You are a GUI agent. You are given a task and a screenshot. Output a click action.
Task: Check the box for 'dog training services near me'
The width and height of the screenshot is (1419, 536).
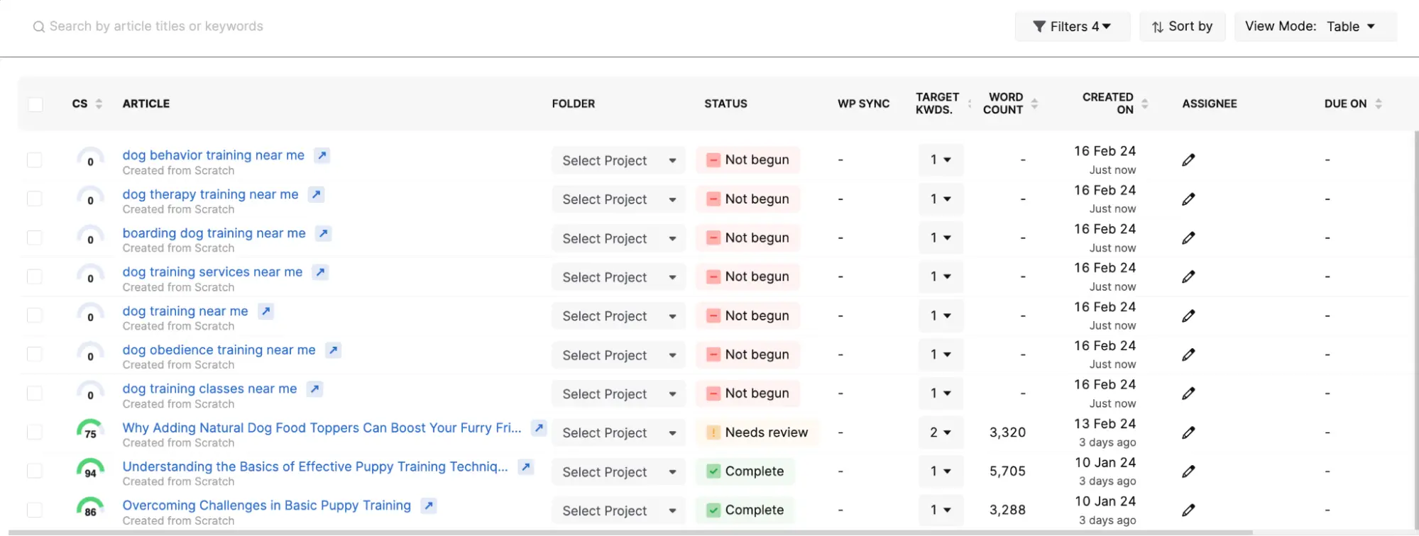pyautogui.click(x=34, y=277)
